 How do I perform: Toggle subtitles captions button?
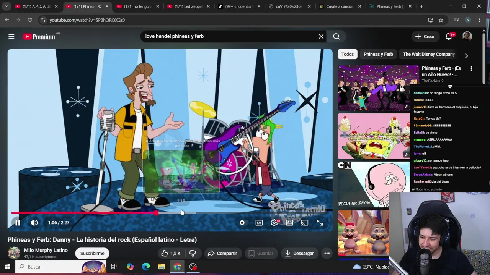pos(259,223)
